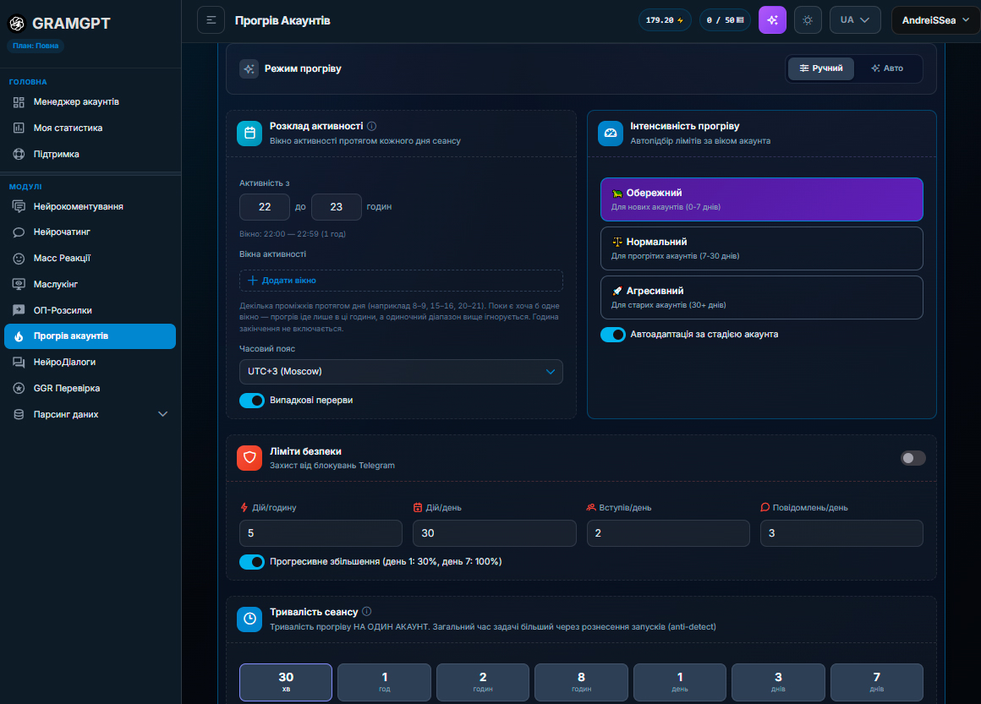Image resolution: width=981 pixels, height=704 pixels.
Task: Choose the 30 хв session duration
Action: [x=286, y=682]
